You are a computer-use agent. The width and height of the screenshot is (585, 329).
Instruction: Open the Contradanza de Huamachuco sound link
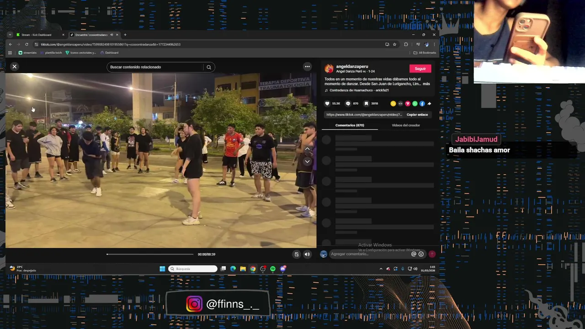pos(359,90)
